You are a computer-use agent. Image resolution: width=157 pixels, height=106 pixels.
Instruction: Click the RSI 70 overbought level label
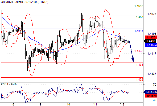click(155, 85)
